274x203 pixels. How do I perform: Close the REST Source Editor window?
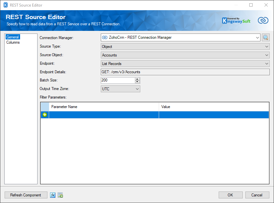[266, 5]
